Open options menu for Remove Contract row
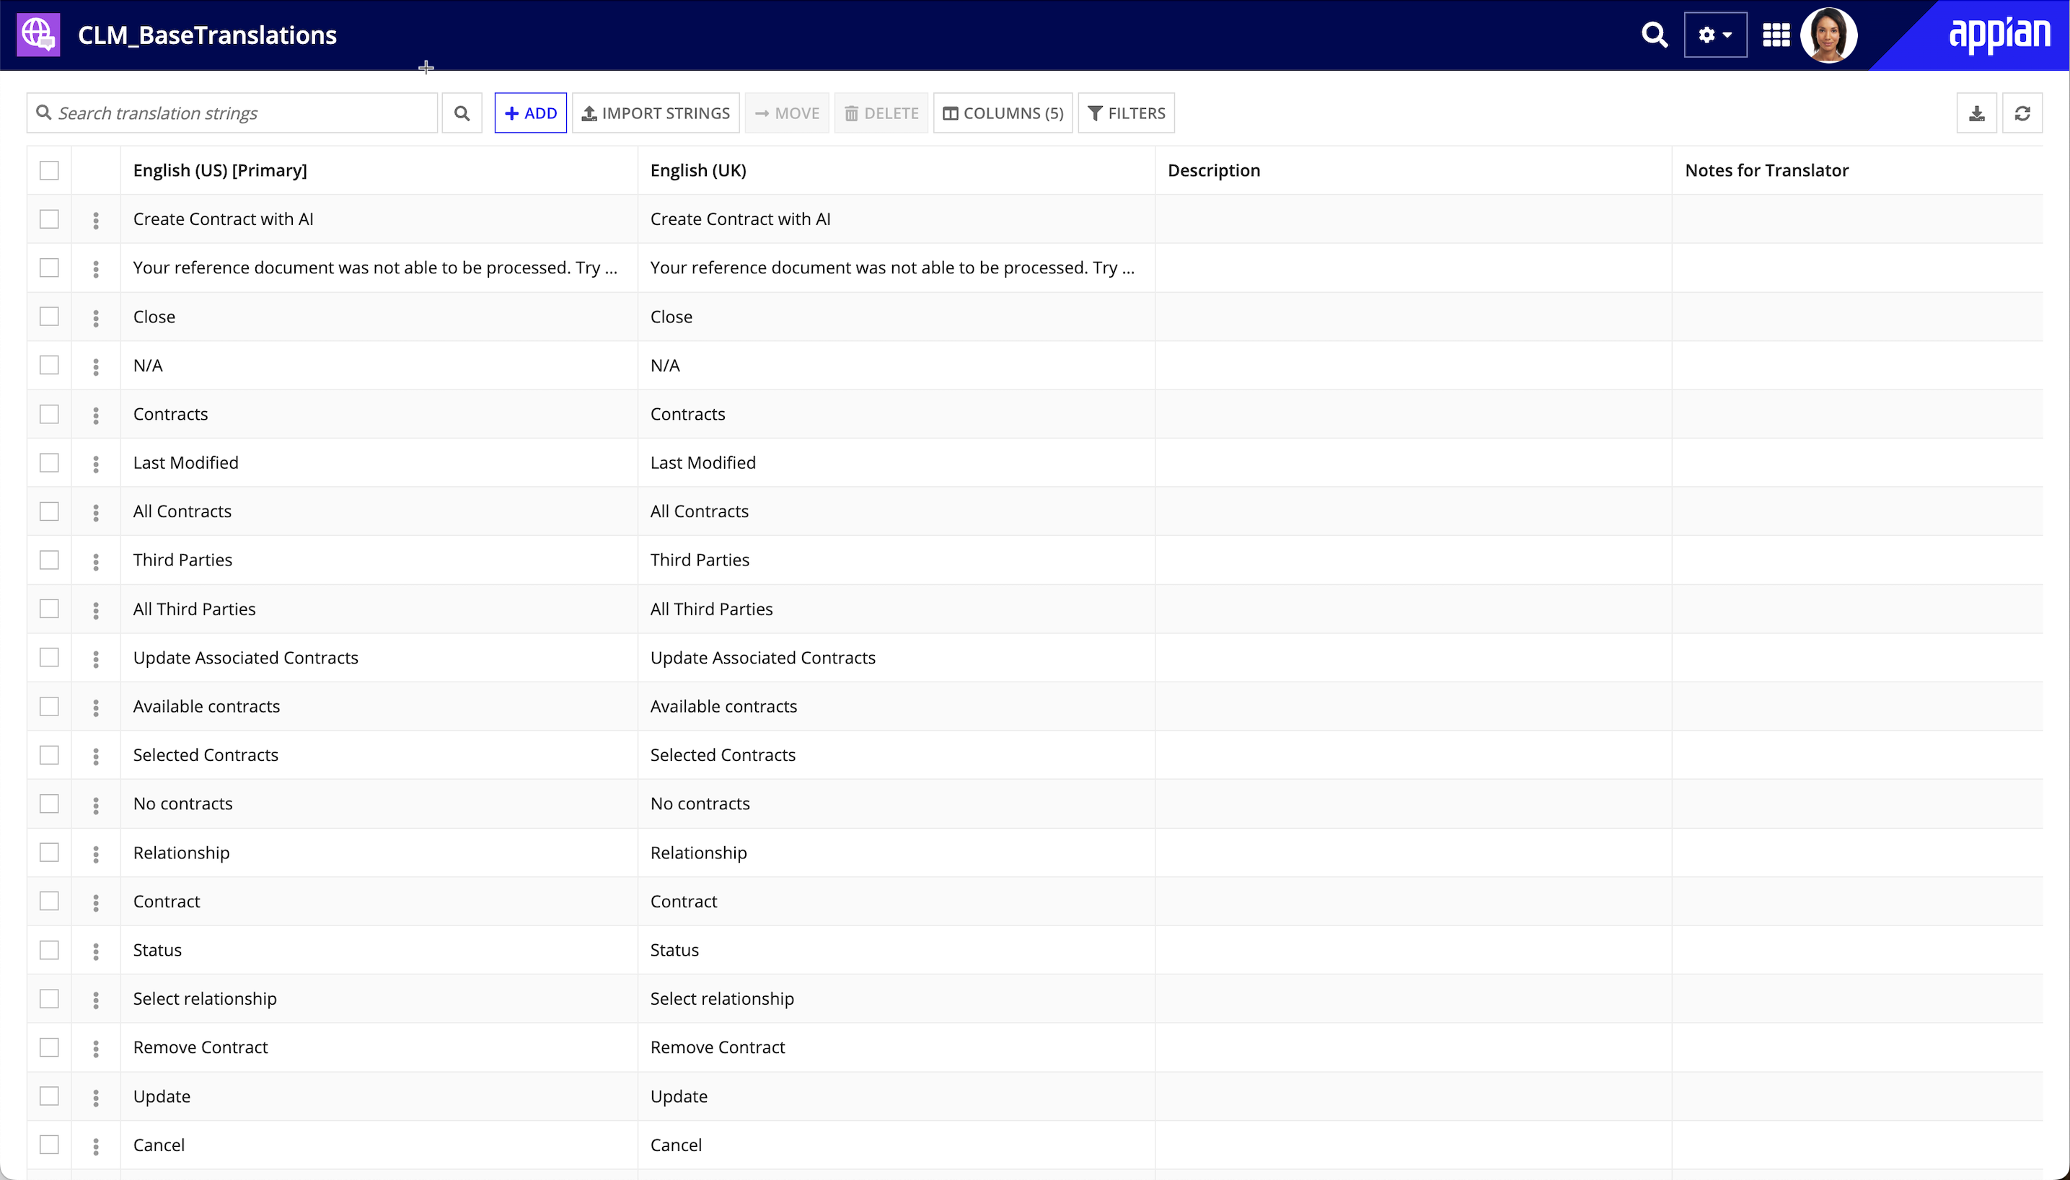Screen dimensions: 2070x1180 96,1049
